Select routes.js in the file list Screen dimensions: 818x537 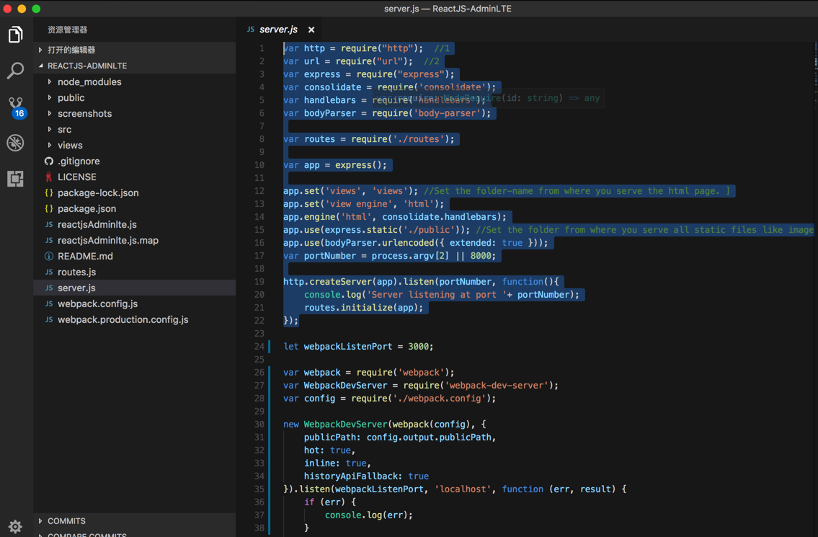76,272
